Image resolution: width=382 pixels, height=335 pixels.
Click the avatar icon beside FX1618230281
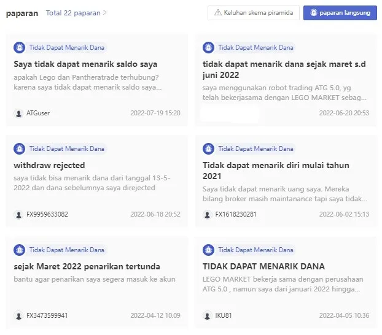tap(208, 215)
